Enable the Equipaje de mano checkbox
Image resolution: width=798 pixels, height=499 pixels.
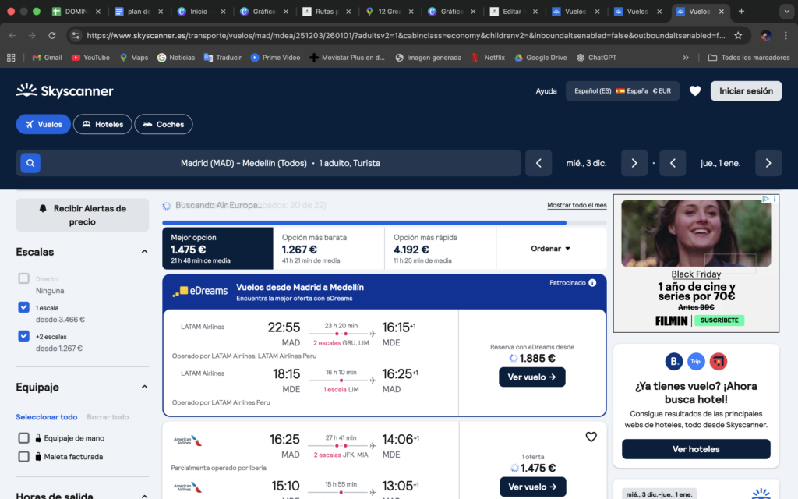(24, 438)
